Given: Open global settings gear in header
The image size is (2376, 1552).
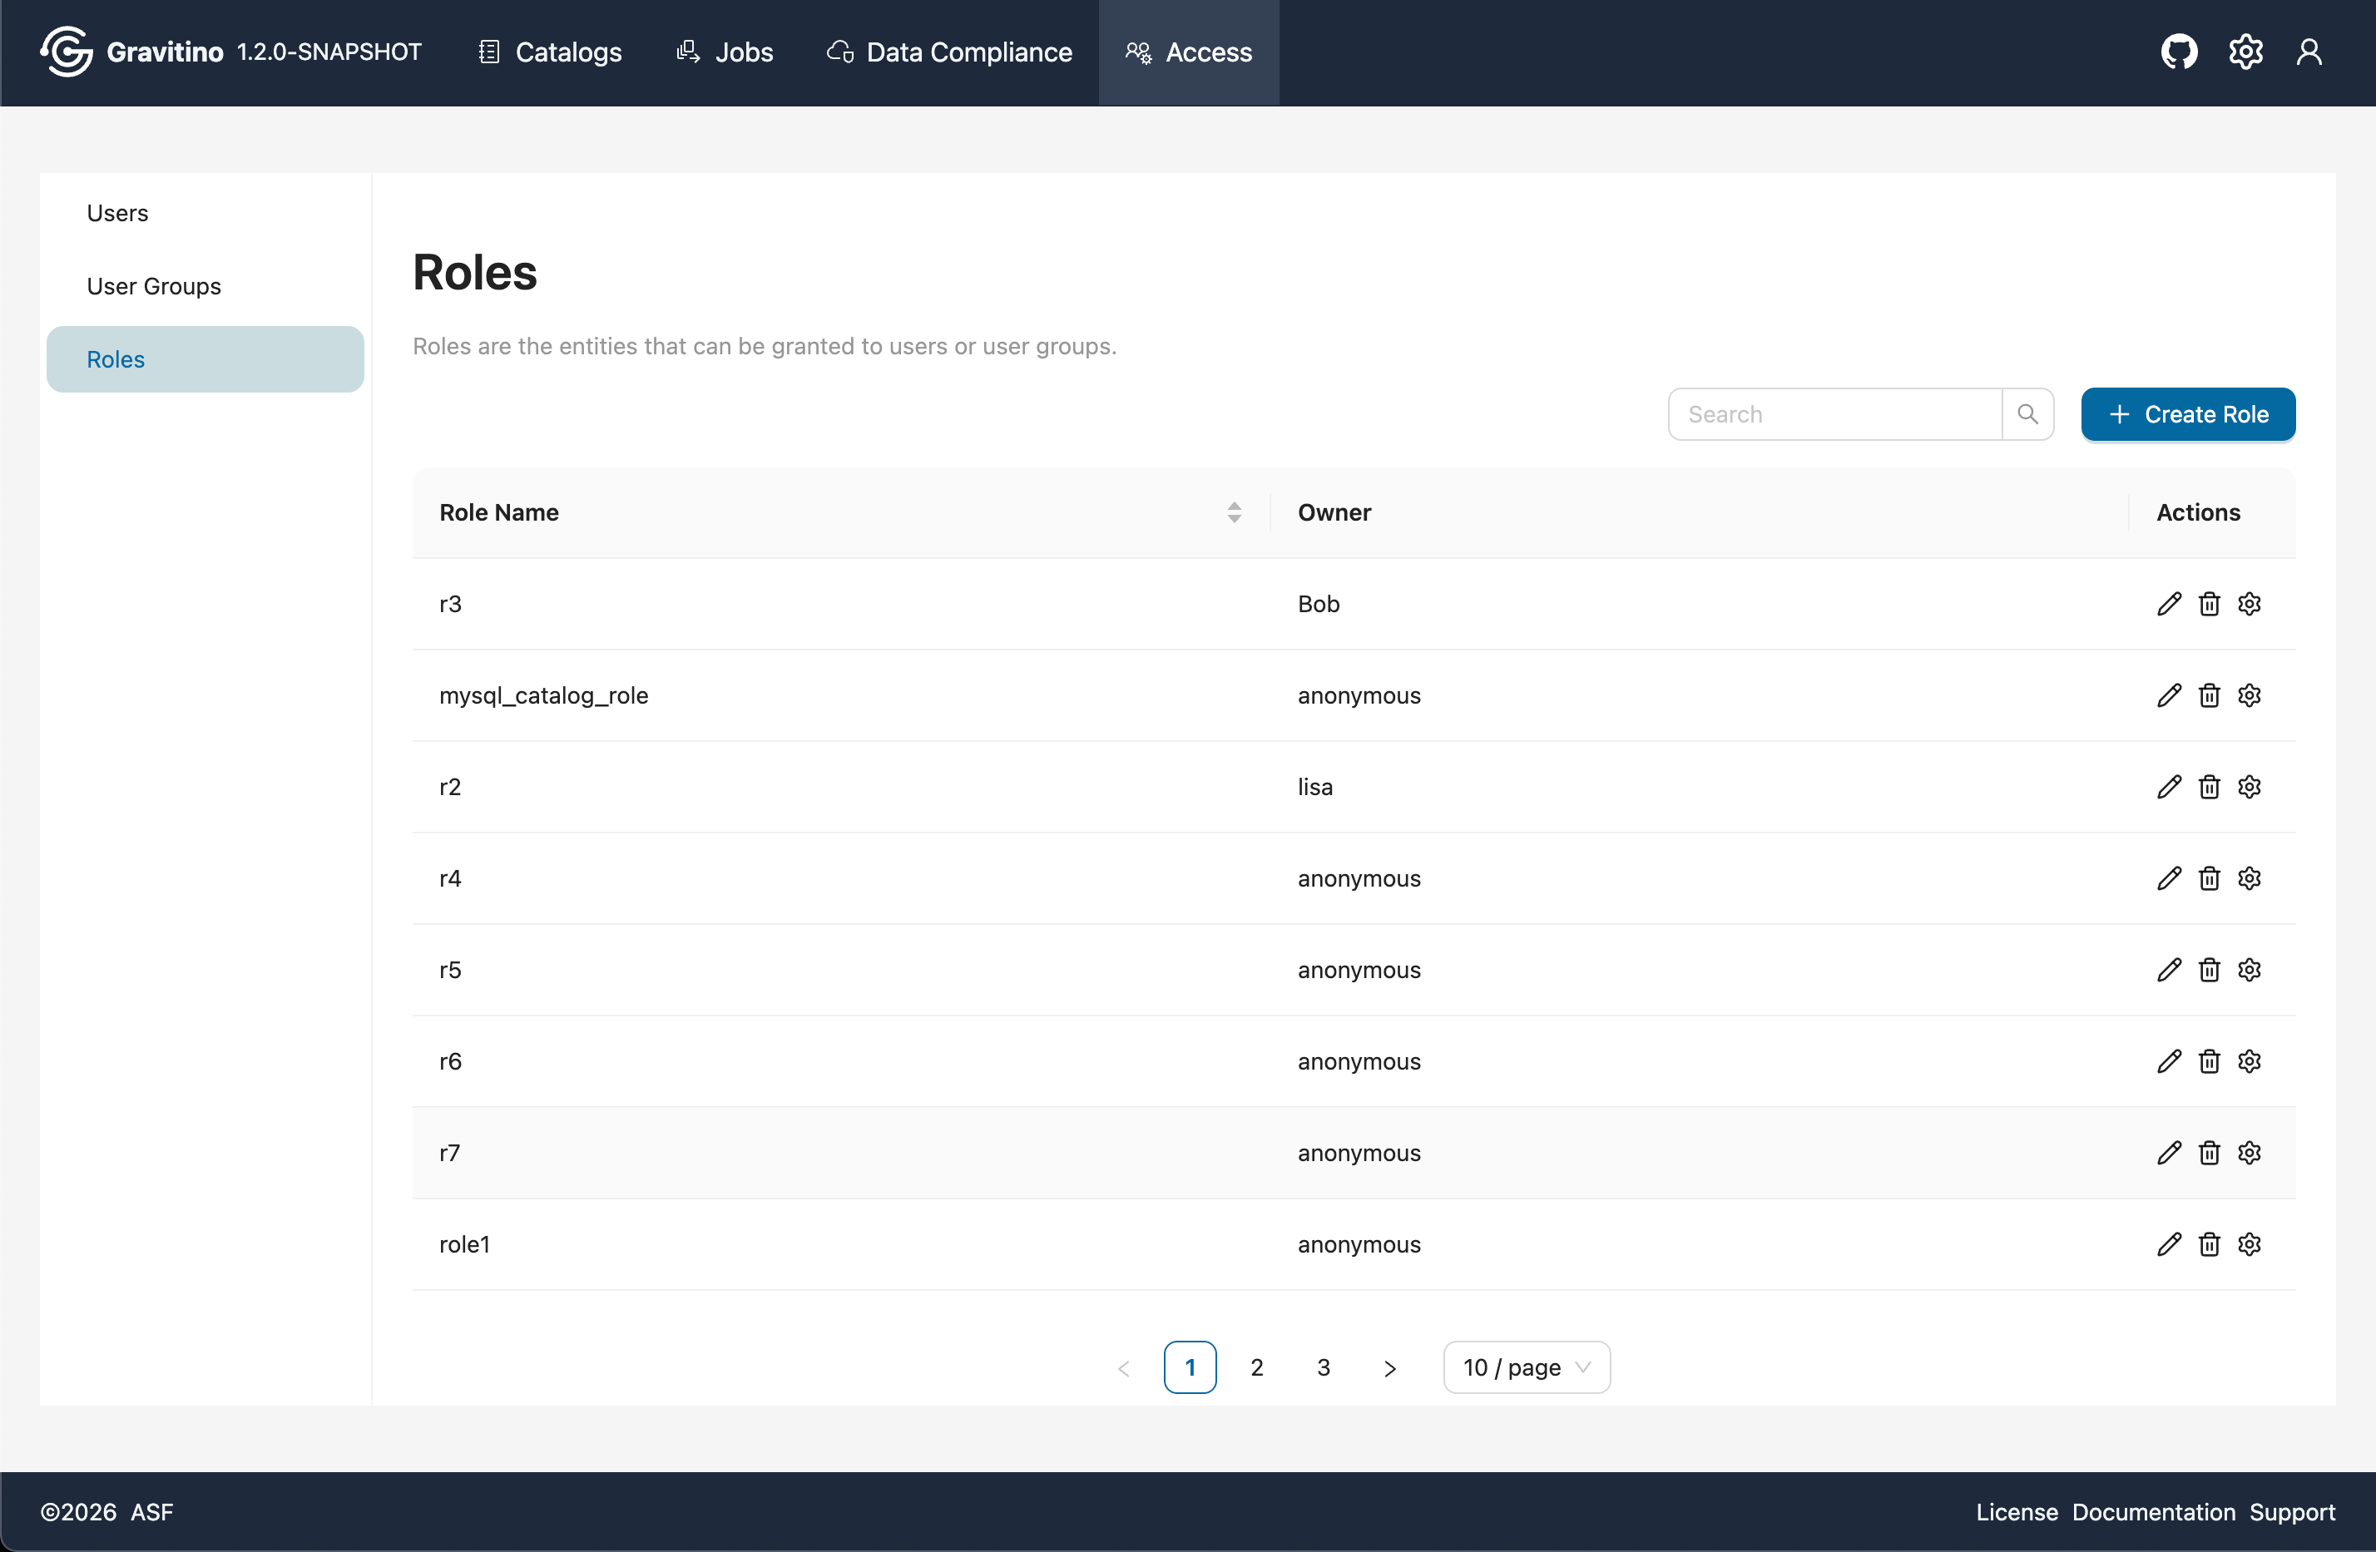Looking at the screenshot, I should coord(2245,52).
